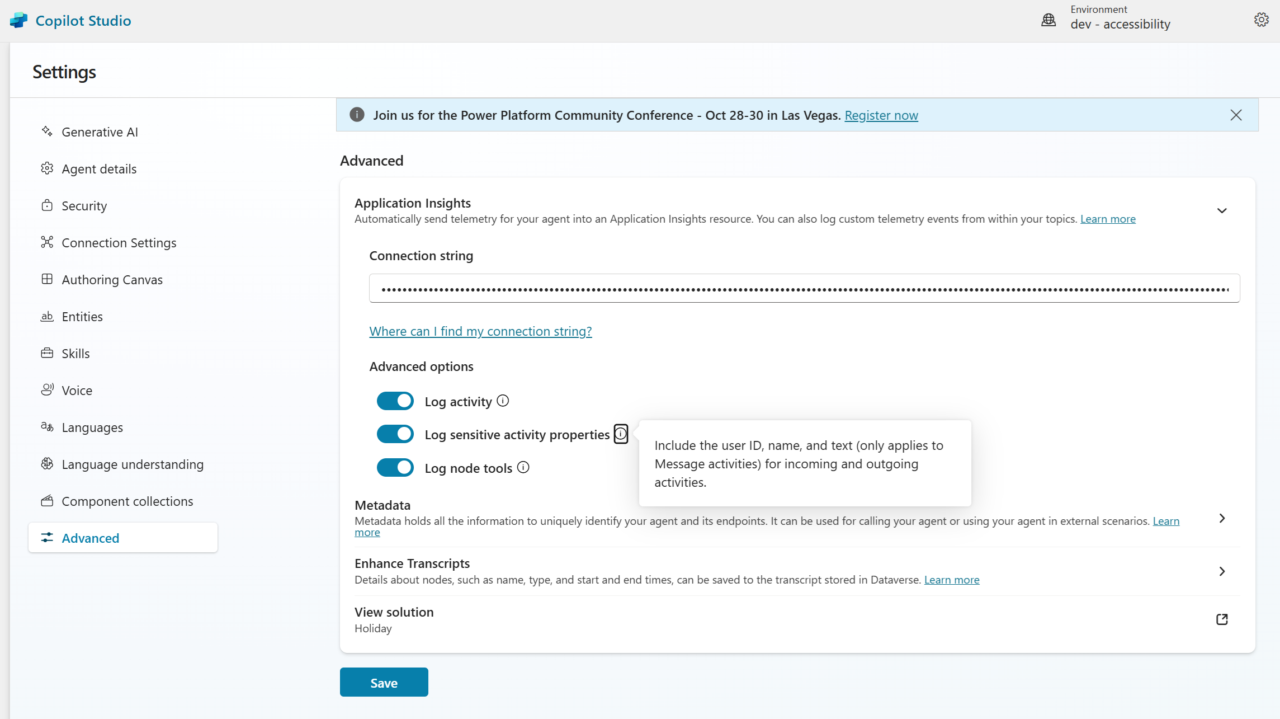Click the Log node tools info icon
1280x719 pixels.
pyautogui.click(x=523, y=467)
